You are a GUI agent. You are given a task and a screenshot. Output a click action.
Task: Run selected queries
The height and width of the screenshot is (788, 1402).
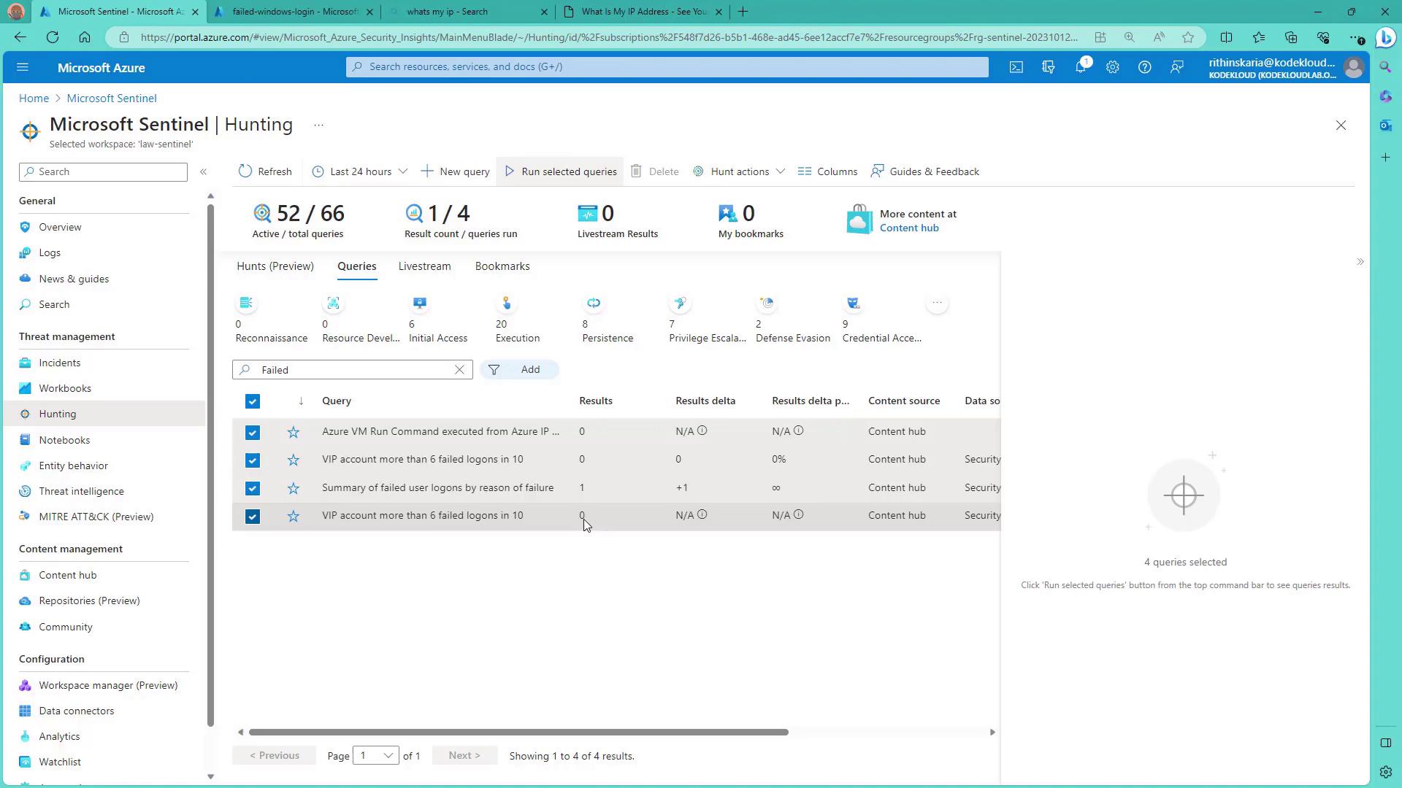pyautogui.click(x=560, y=171)
